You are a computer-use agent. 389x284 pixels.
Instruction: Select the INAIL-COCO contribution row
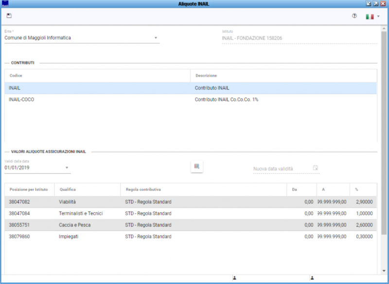(x=97, y=100)
